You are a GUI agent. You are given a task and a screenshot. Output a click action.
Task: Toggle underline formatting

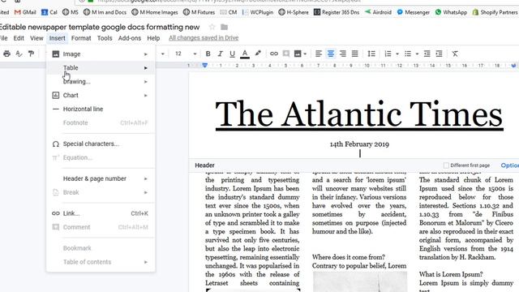232,54
